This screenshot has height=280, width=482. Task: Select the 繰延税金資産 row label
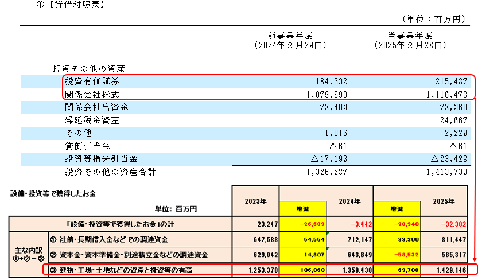92,120
